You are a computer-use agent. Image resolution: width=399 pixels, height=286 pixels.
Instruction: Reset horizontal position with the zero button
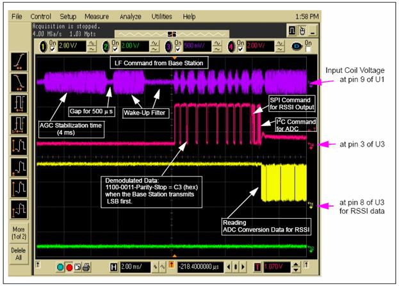click(236, 267)
